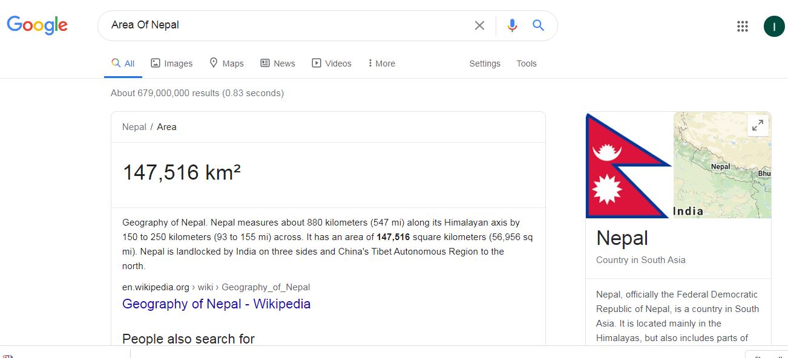Expand the Nepal map preview

coord(757,125)
